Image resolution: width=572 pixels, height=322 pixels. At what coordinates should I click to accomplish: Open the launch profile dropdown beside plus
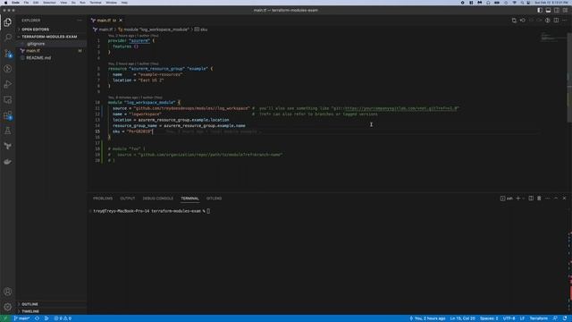tap(524, 199)
